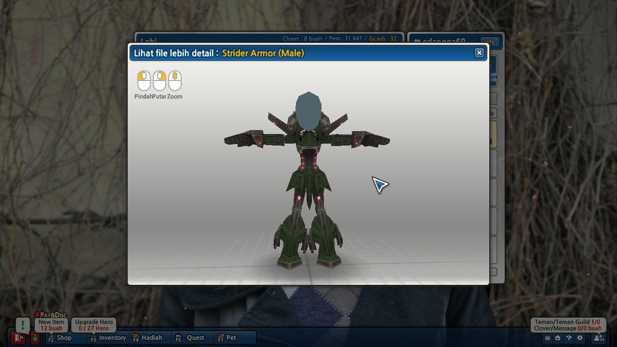Click the exclamation notification bubble
The width and height of the screenshot is (617, 347).
(x=22, y=325)
